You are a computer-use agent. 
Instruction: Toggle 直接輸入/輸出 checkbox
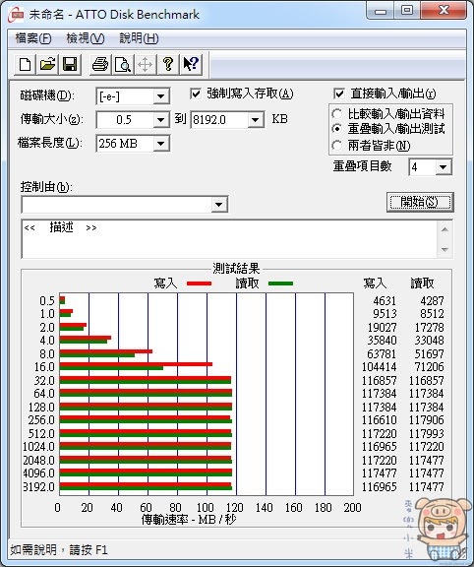[339, 94]
